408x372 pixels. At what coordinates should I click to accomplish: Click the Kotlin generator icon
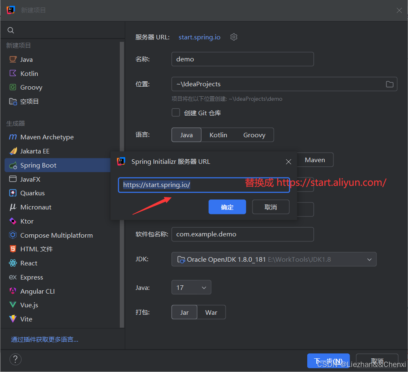(x=13, y=73)
